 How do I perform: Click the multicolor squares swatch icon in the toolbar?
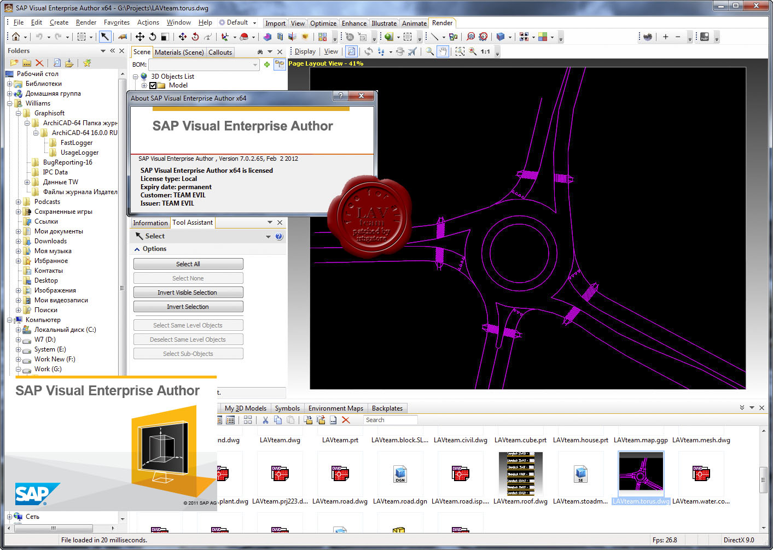[x=543, y=37]
